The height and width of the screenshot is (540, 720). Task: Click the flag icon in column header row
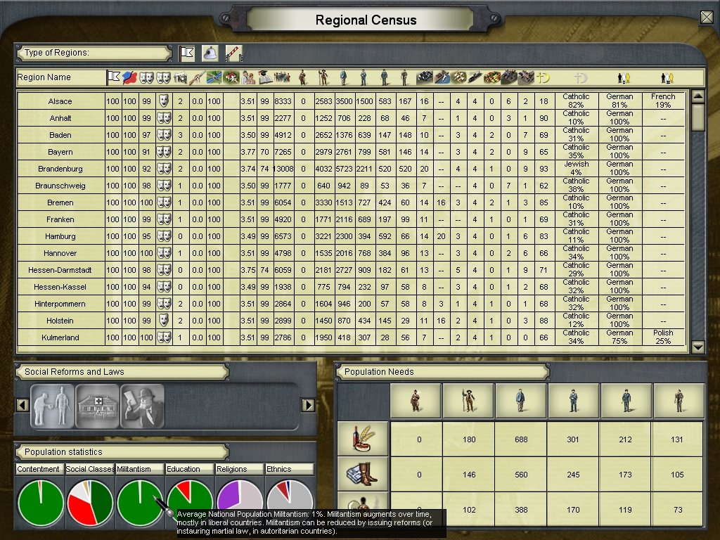[x=113, y=77]
